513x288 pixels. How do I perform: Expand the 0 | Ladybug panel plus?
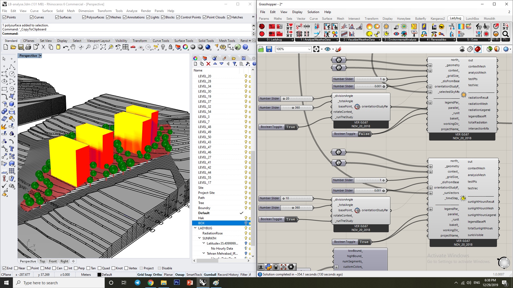pyautogui.click(x=292, y=40)
